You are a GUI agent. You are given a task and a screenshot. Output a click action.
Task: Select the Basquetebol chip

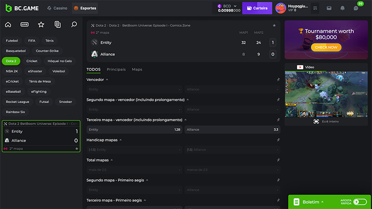[16, 51]
